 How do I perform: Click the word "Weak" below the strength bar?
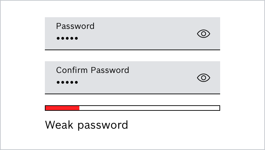pyautogui.click(x=59, y=125)
